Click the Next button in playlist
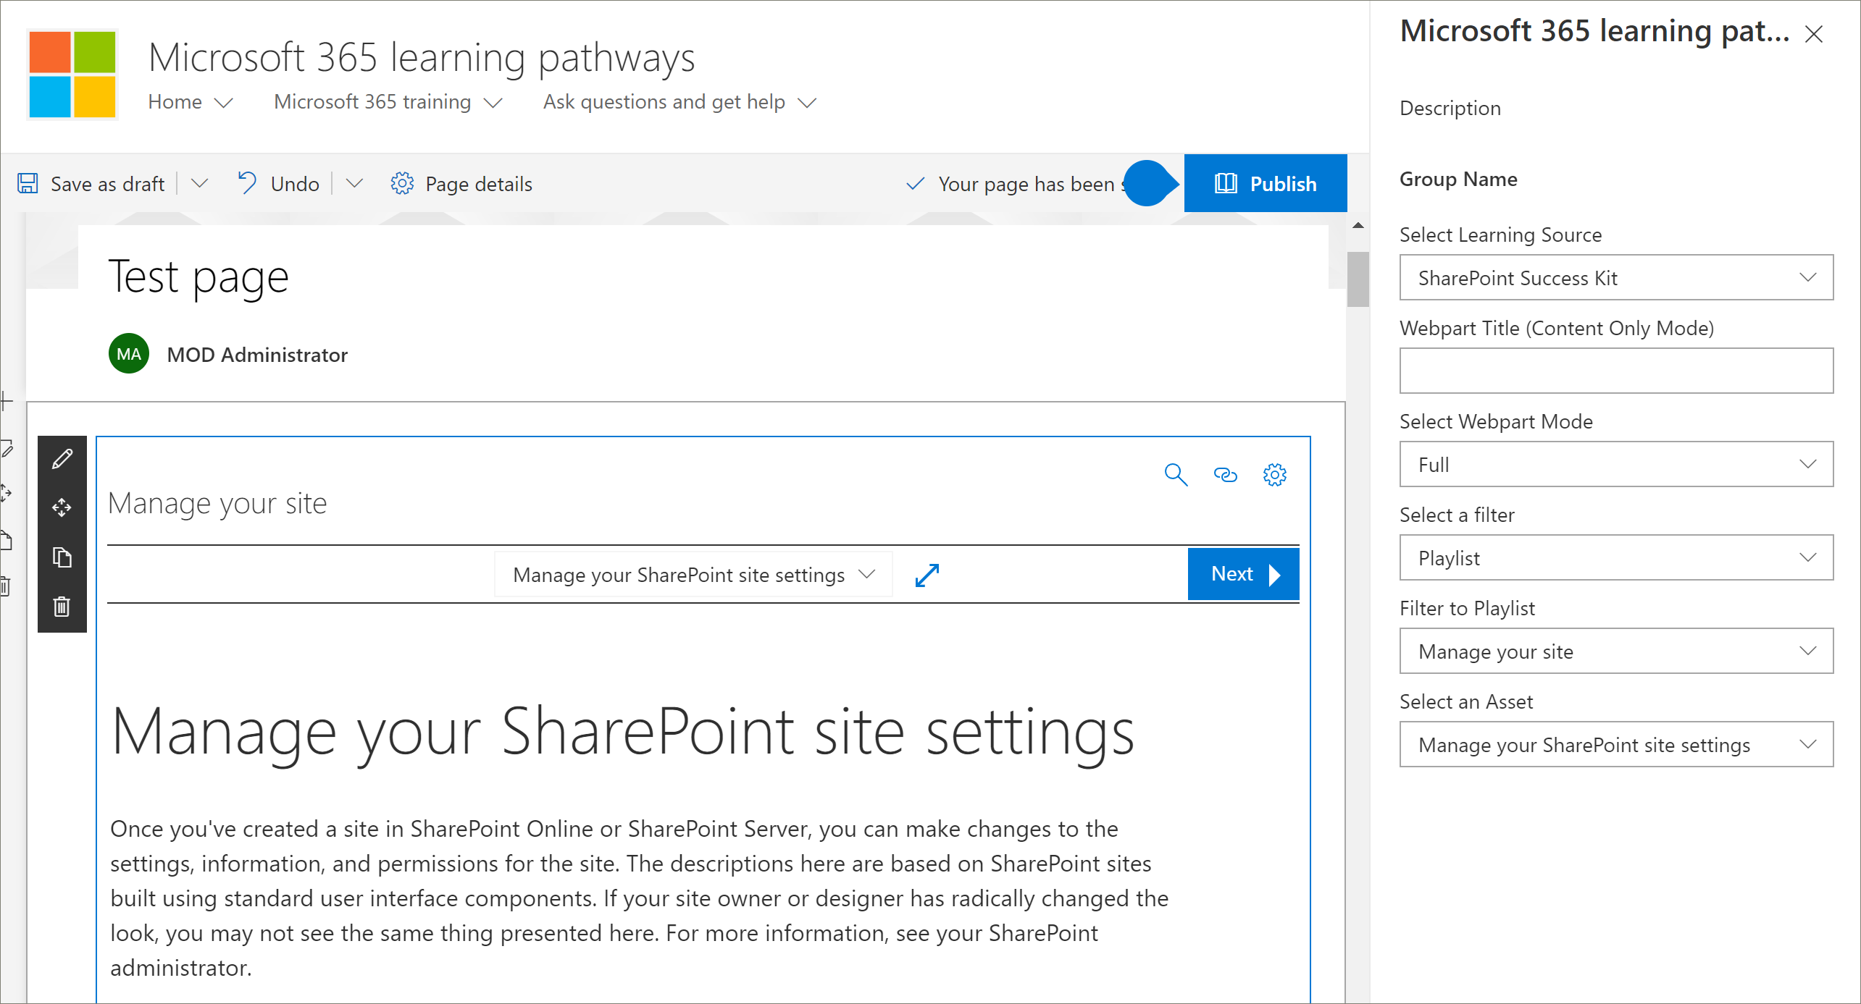This screenshot has height=1004, width=1861. pos(1243,574)
